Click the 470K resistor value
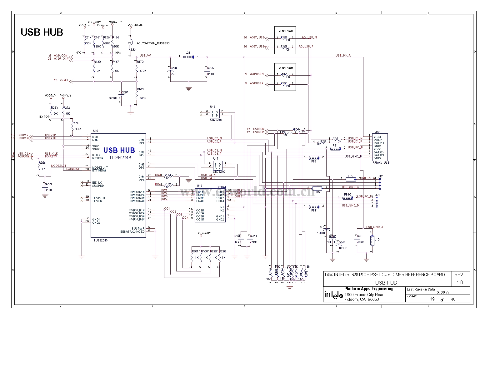The width and height of the screenshot is (495, 382). coord(143,71)
